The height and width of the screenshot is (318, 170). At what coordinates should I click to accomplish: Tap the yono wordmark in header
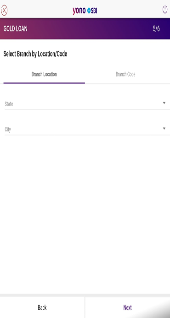(x=79, y=11)
